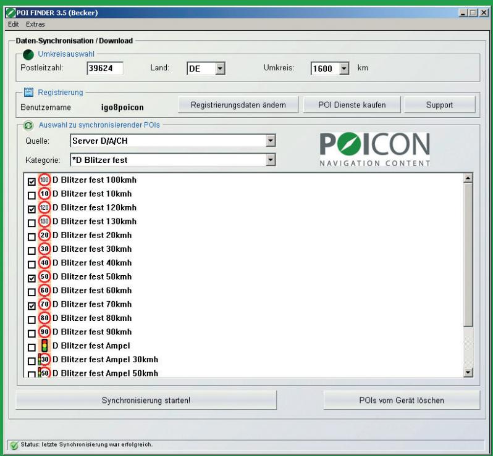Click the 120 speed sign icon

44,207
